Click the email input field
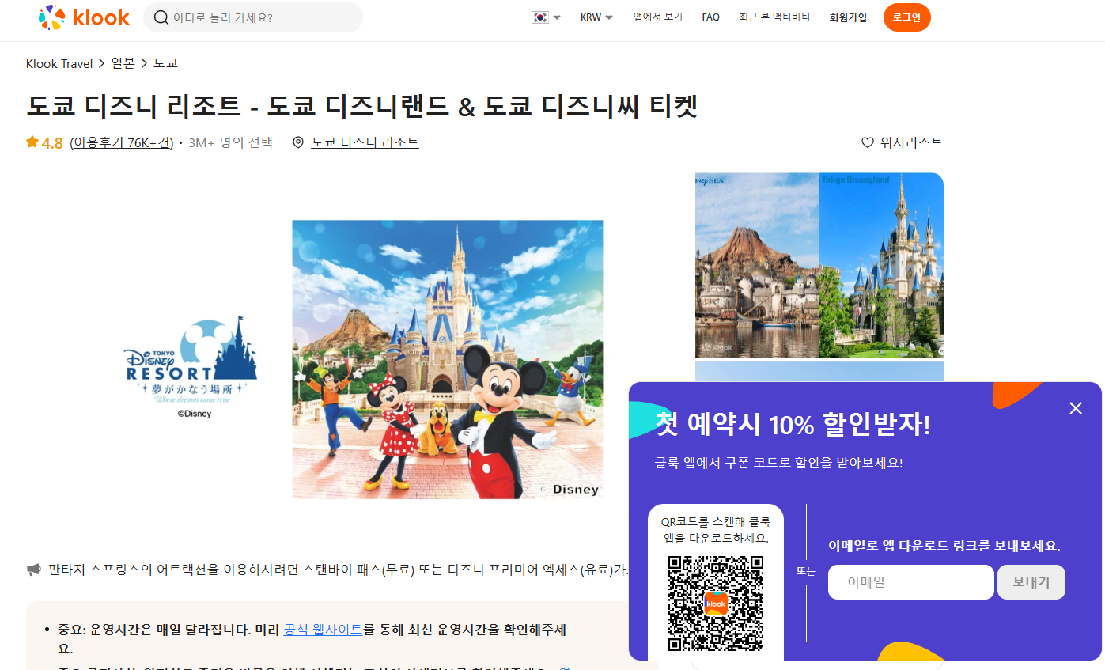The width and height of the screenshot is (1105, 670). (910, 581)
